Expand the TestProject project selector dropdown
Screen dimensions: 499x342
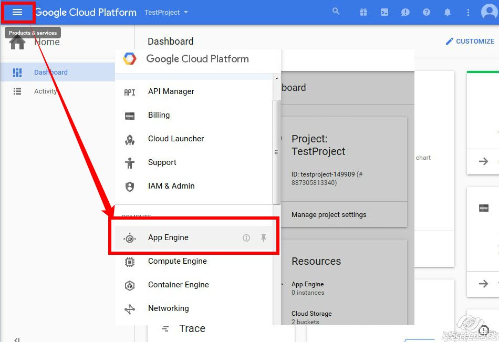click(x=166, y=12)
